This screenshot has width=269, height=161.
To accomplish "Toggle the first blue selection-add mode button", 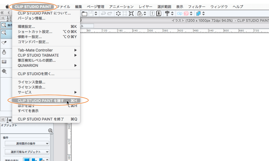I will click(x=26, y=160).
